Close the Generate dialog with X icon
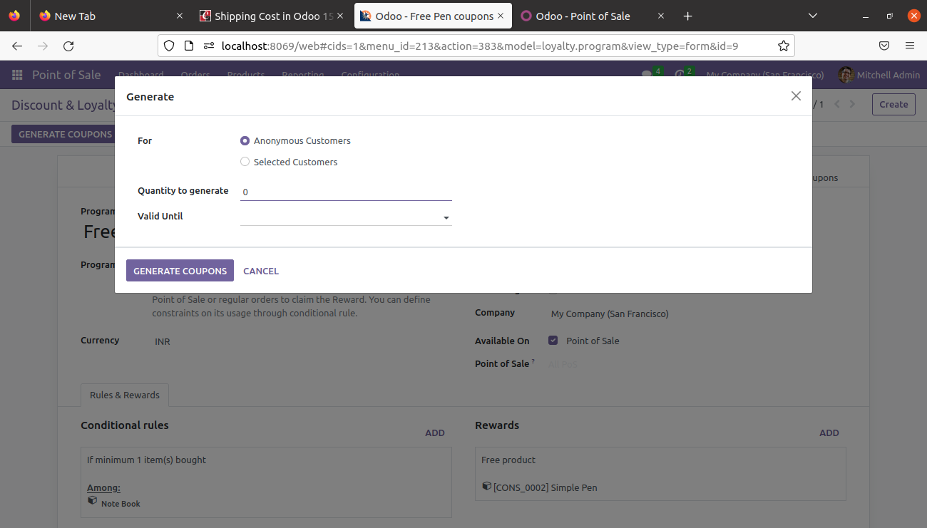This screenshot has width=927, height=528. tap(796, 96)
